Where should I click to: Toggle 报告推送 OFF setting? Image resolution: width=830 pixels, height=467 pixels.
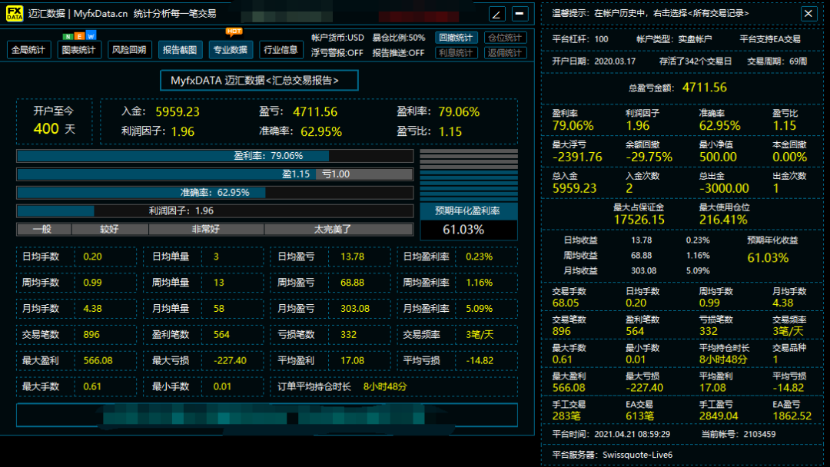(398, 53)
